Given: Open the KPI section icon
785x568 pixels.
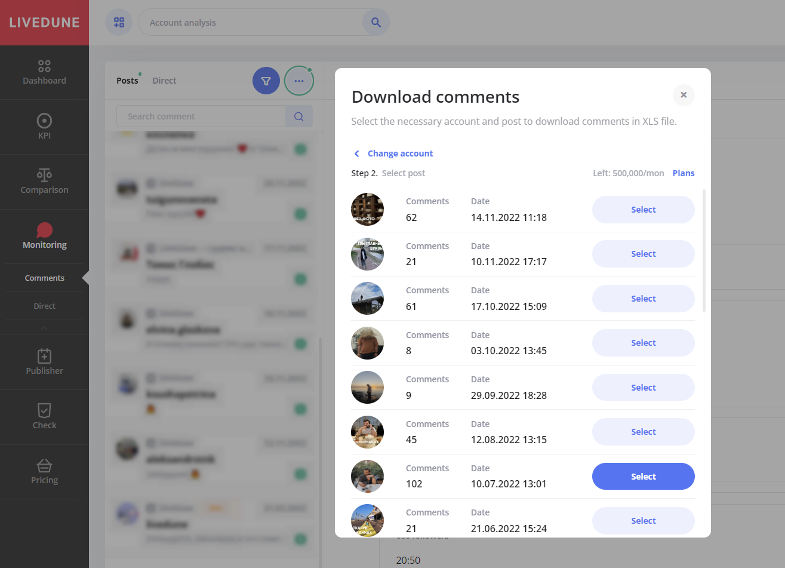Looking at the screenshot, I should (x=44, y=121).
